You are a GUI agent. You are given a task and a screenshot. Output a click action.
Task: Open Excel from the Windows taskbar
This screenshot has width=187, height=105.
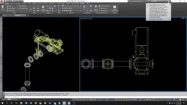(31, 103)
